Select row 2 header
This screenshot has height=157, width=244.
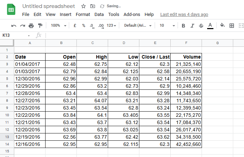pyautogui.click(x=7, y=57)
